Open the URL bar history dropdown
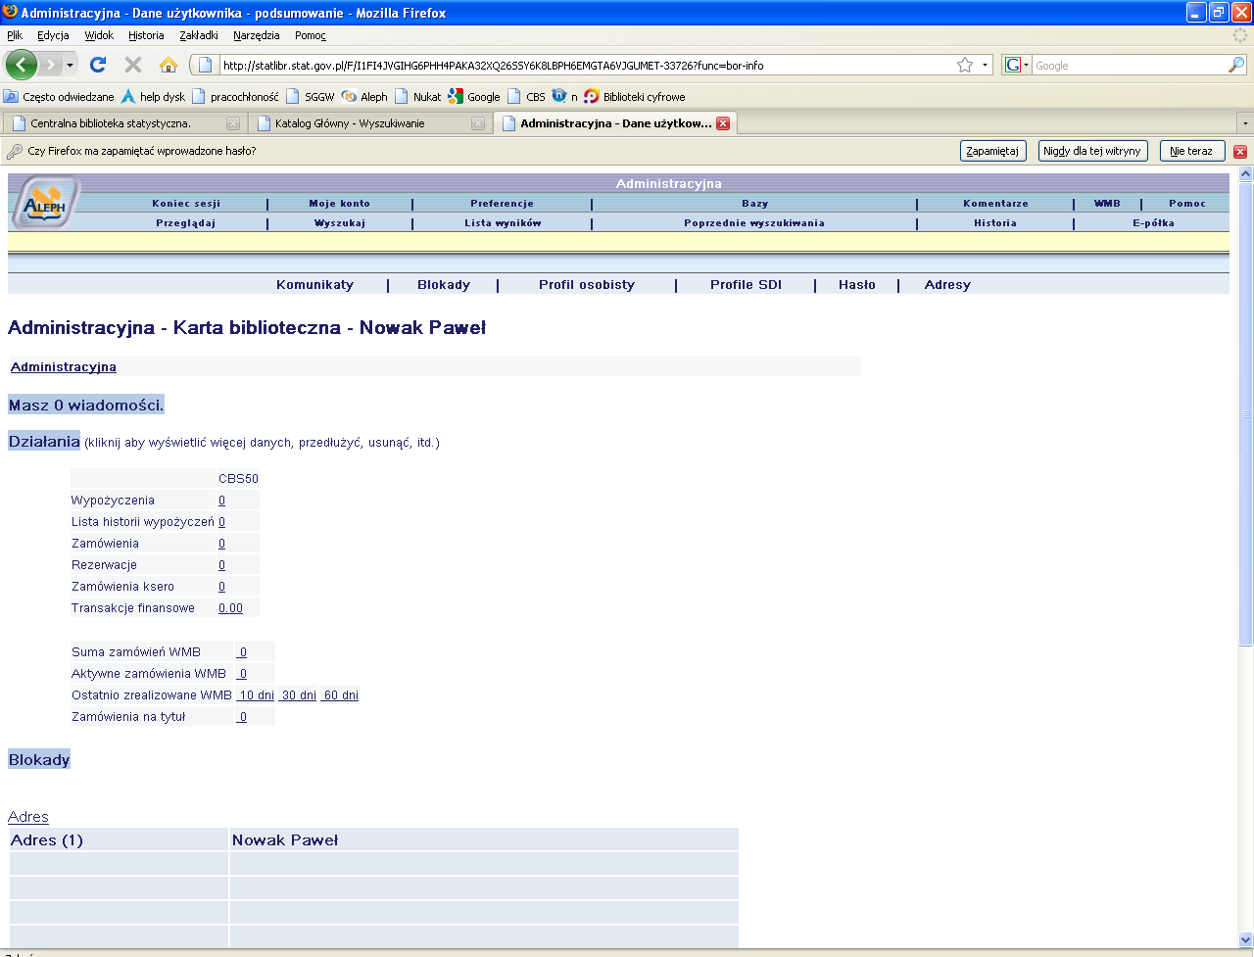1254x957 pixels. point(985,66)
